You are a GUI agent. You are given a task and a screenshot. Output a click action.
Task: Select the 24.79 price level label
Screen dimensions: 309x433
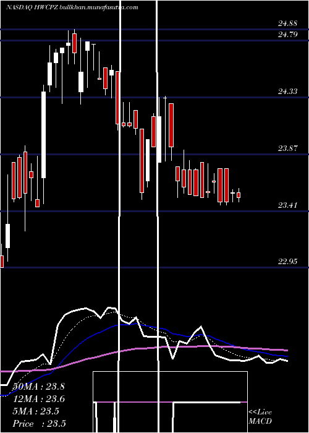287,35
